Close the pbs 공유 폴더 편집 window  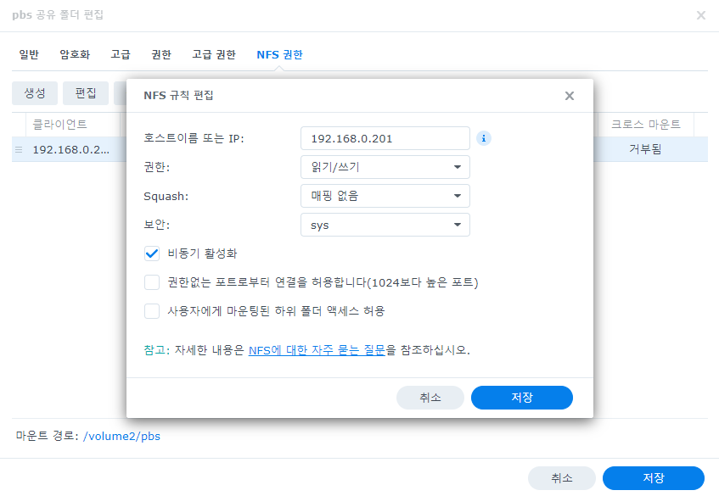(700, 15)
